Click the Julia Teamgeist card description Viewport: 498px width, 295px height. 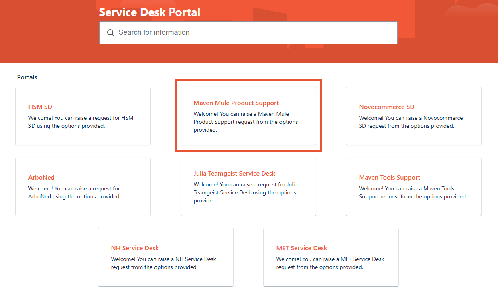click(246, 193)
